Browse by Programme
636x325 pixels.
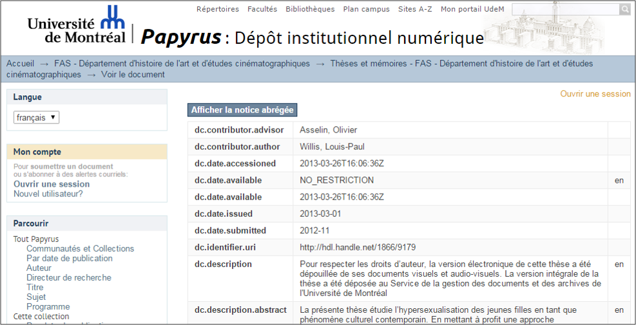coord(48,307)
